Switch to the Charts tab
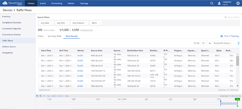 [40, 36]
